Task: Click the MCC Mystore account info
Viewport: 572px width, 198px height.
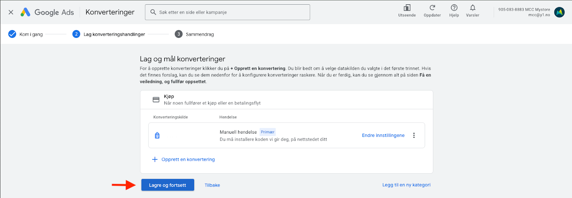Action: pyautogui.click(x=524, y=12)
